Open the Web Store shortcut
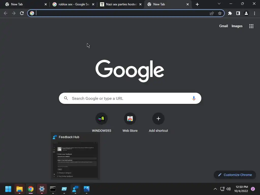 pyautogui.click(x=130, y=123)
